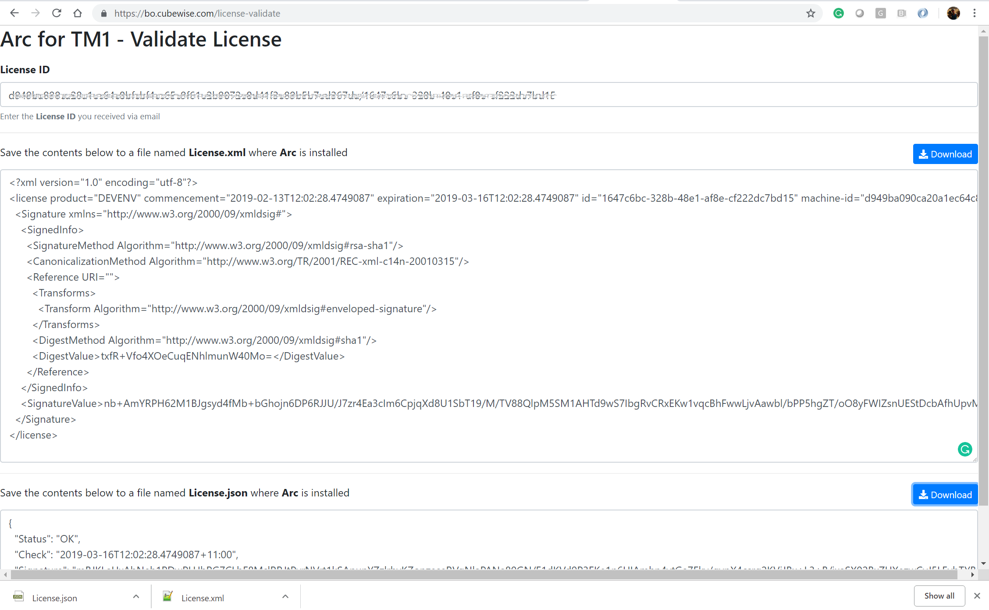Click into the License ID input field
989x610 pixels.
point(488,95)
